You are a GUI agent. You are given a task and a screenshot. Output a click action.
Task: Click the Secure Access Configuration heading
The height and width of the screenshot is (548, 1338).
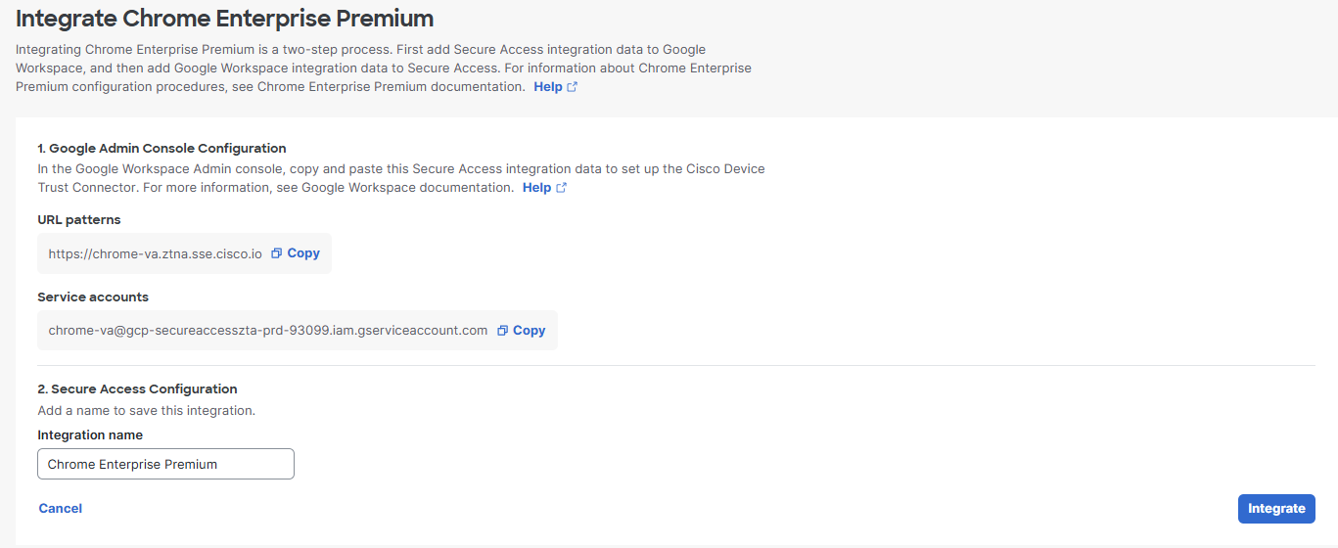[x=137, y=389]
